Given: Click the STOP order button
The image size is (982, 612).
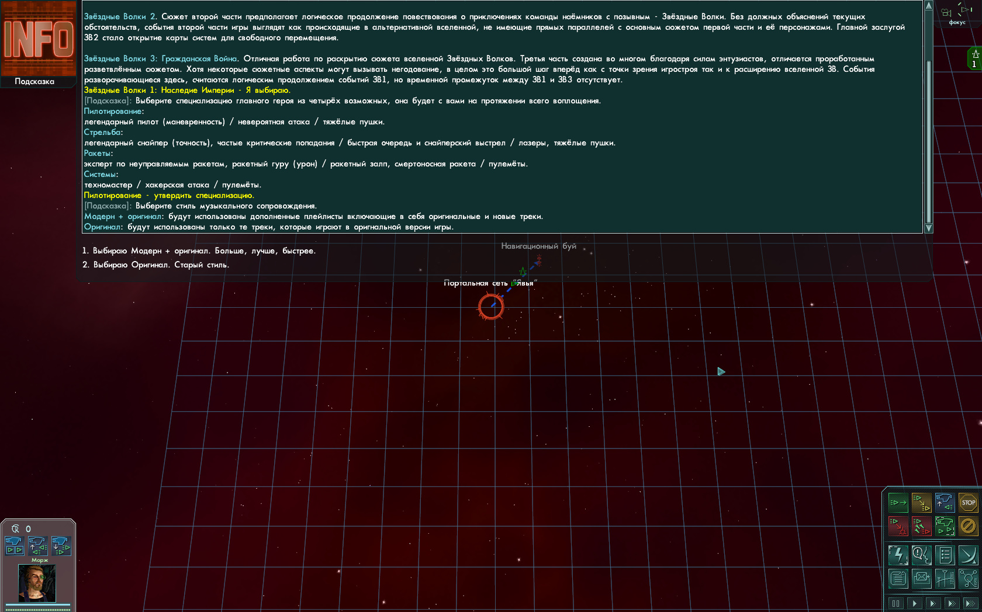Looking at the screenshot, I should pyautogui.click(x=968, y=503).
